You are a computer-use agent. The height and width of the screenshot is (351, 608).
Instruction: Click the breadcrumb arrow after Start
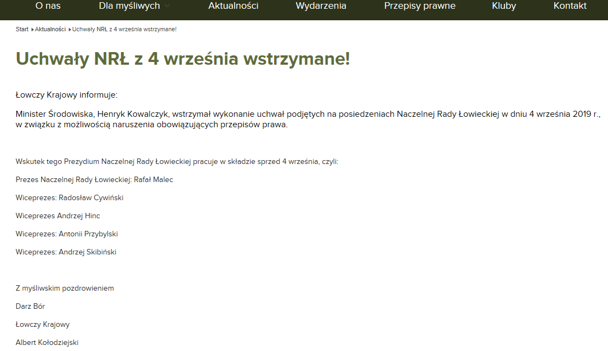(x=32, y=29)
